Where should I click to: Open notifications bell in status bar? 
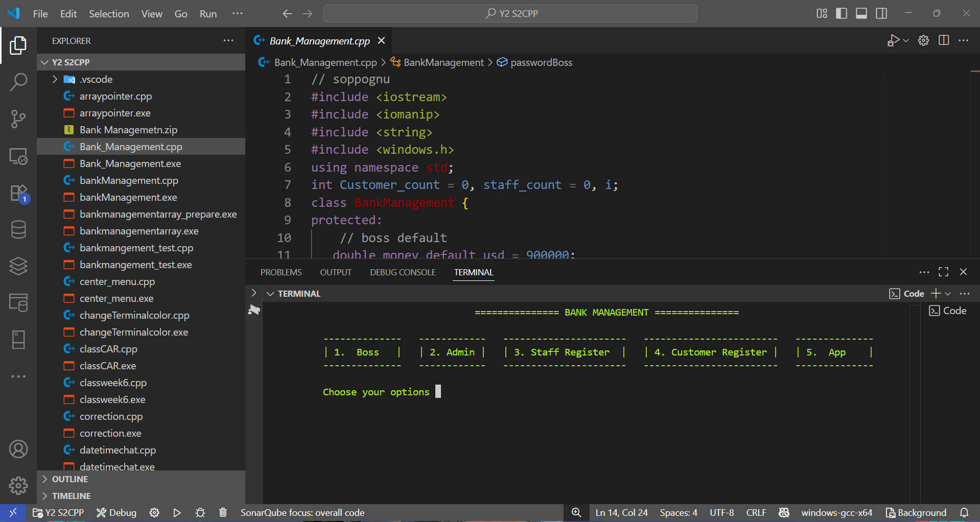pos(964,512)
